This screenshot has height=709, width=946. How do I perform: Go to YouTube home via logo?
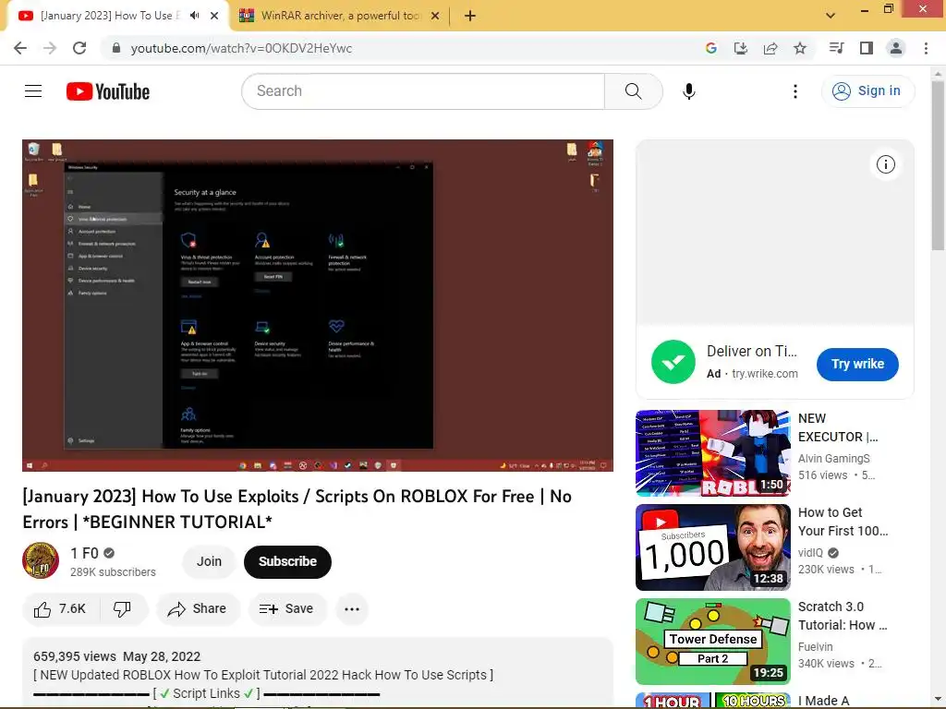click(108, 91)
